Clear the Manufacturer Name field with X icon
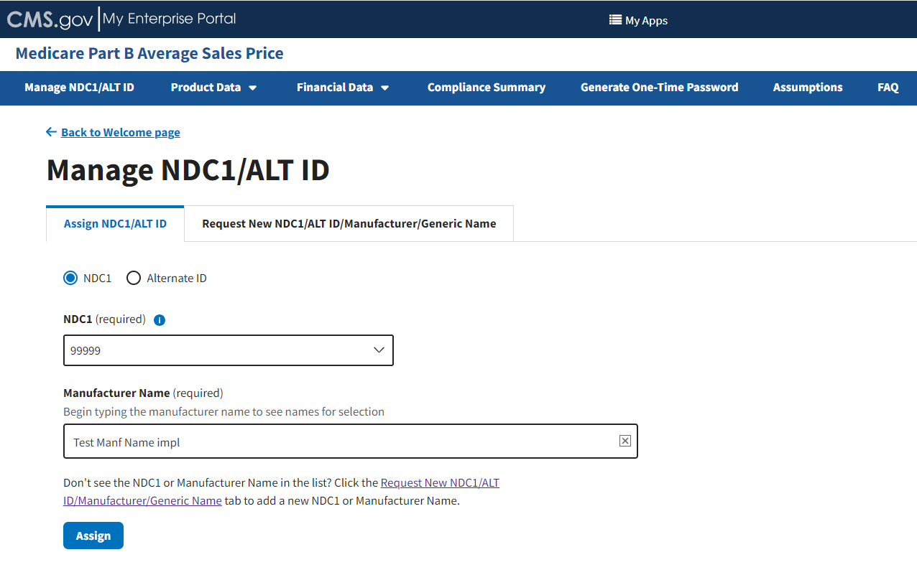The height and width of the screenshot is (575, 917). (625, 441)
